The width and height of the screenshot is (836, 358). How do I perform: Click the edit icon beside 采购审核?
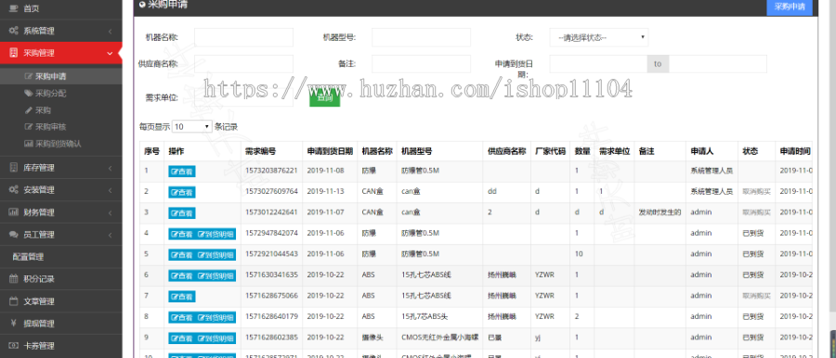[x=28, y=127]
